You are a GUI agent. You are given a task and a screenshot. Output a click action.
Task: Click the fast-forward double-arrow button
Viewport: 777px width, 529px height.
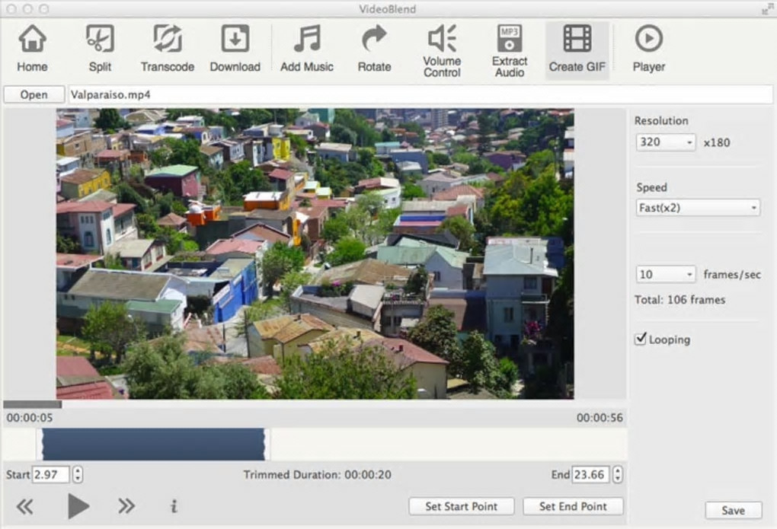coord(126,506)
